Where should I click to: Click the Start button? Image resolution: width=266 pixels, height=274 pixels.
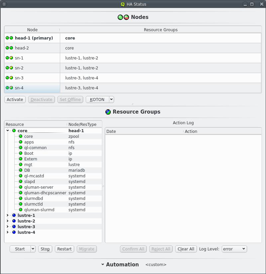point(20,249)
